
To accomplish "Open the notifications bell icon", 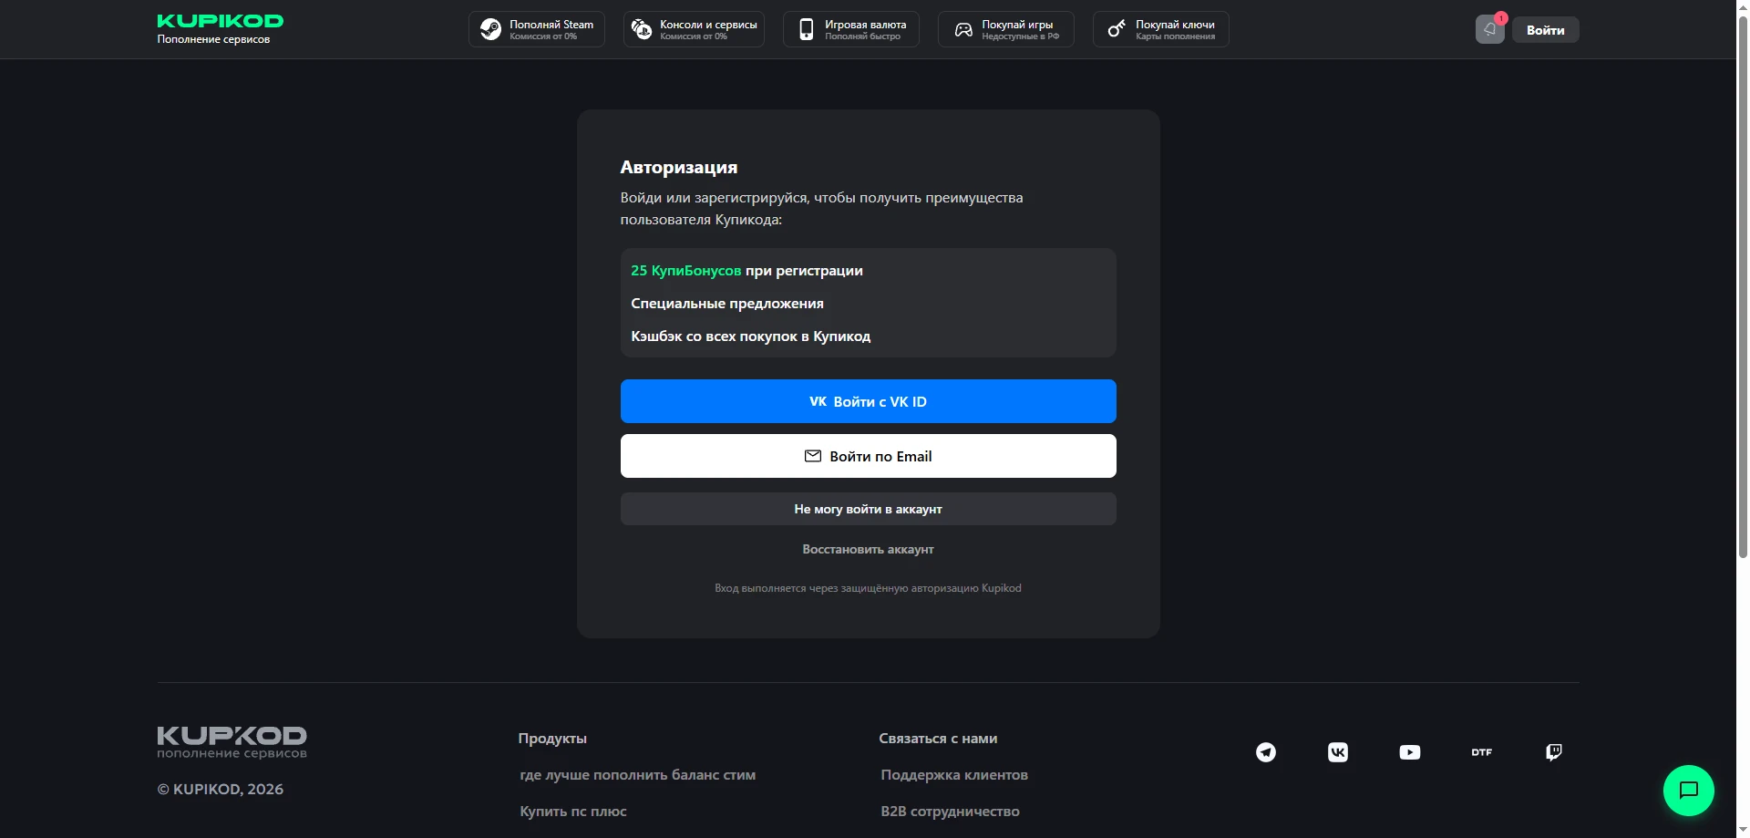I will click(1489, 29).
